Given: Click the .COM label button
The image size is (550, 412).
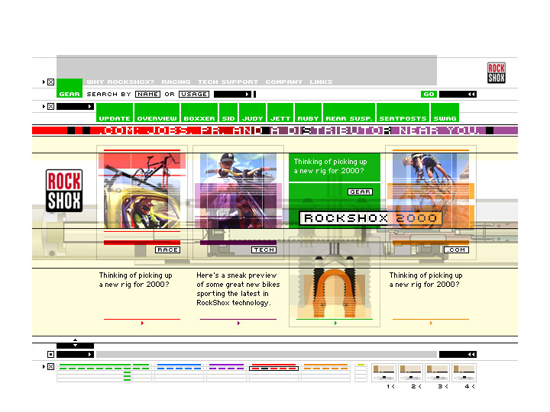Looking at the screenshot, I should click(x=456, y=249).
